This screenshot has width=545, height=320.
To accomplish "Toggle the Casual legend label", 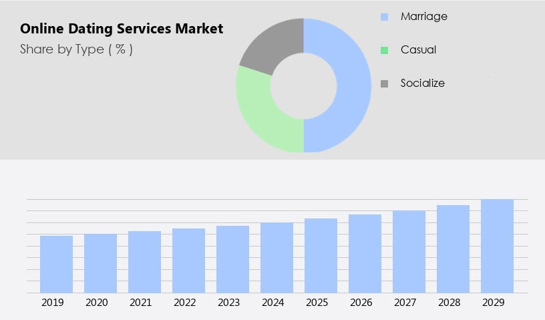I will pos(418,50).
